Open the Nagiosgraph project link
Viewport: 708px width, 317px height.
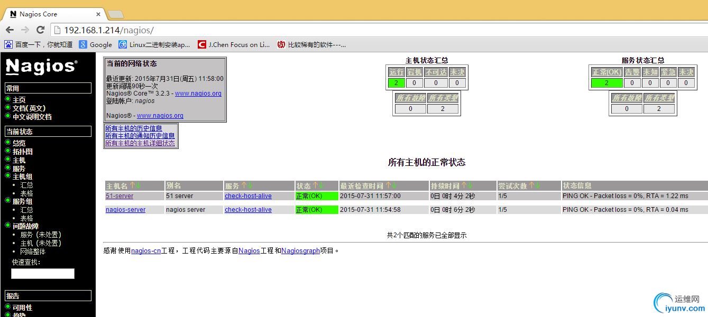click(x=301, y=251)
